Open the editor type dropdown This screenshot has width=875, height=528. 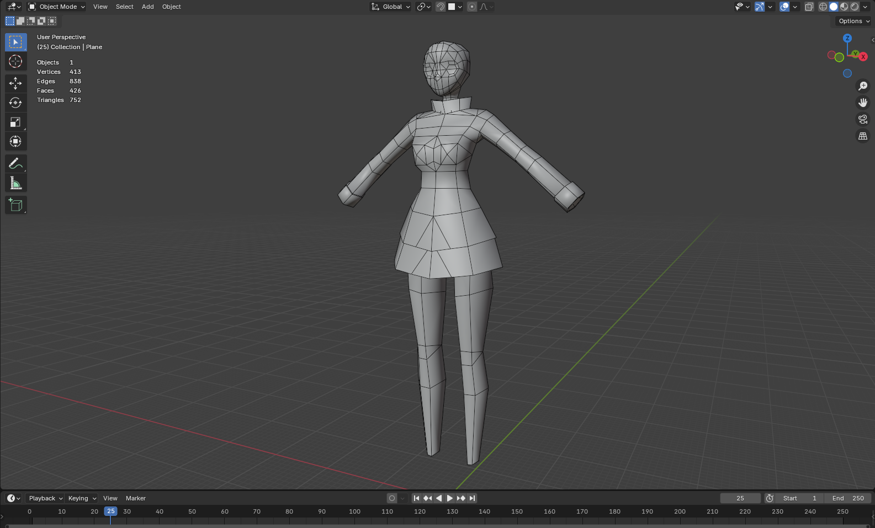coord(14,7)
